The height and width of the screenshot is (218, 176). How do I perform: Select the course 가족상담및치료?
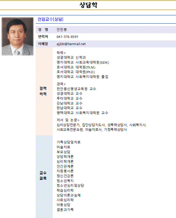[68, 142]
